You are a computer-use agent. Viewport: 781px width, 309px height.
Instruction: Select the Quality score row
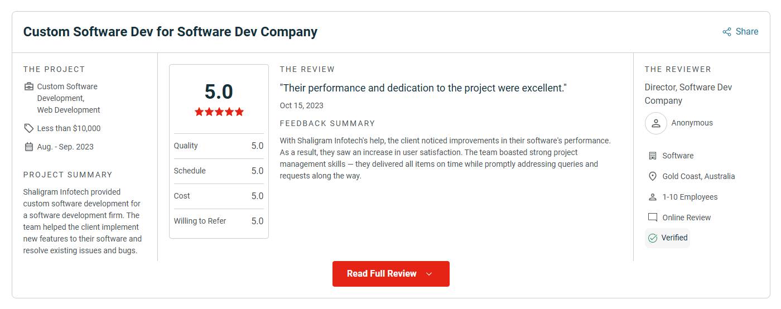tap(219, 146)
